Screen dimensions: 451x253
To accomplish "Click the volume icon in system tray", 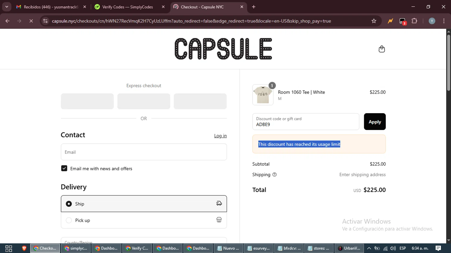I will pyautogui.click(x=393, y=248).
